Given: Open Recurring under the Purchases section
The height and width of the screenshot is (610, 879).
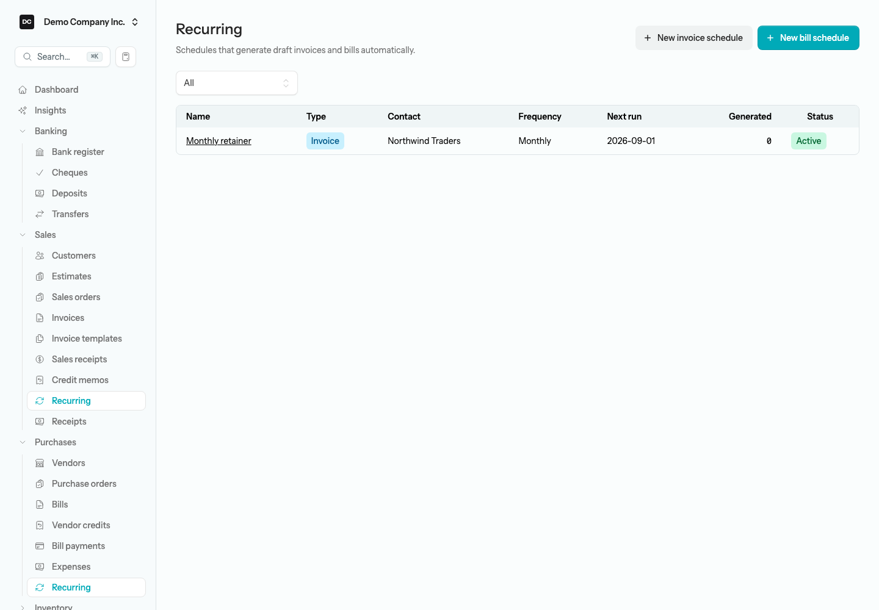Looking at the screenshot, I should coord(86,587).
